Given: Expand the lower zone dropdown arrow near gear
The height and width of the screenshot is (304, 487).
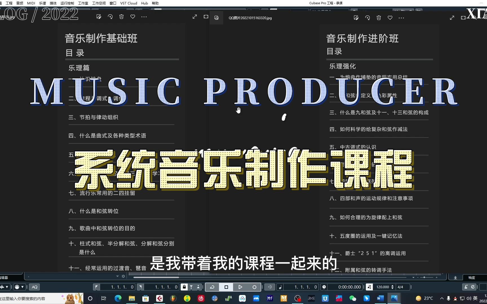Looking at the screenshot, I should click(118, 276).
